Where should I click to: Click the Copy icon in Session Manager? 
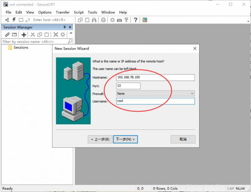(x=40, y=35)
